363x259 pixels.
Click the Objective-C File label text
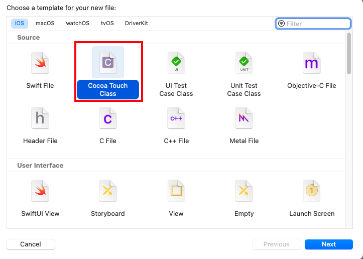(x=312, y=86)
